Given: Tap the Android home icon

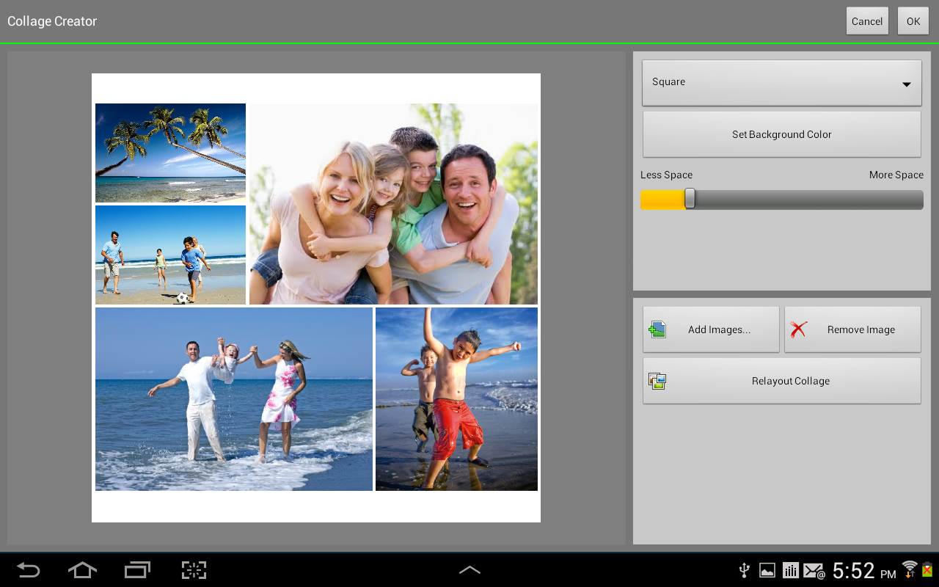Looking at the screenshot, I should point(82,570).
